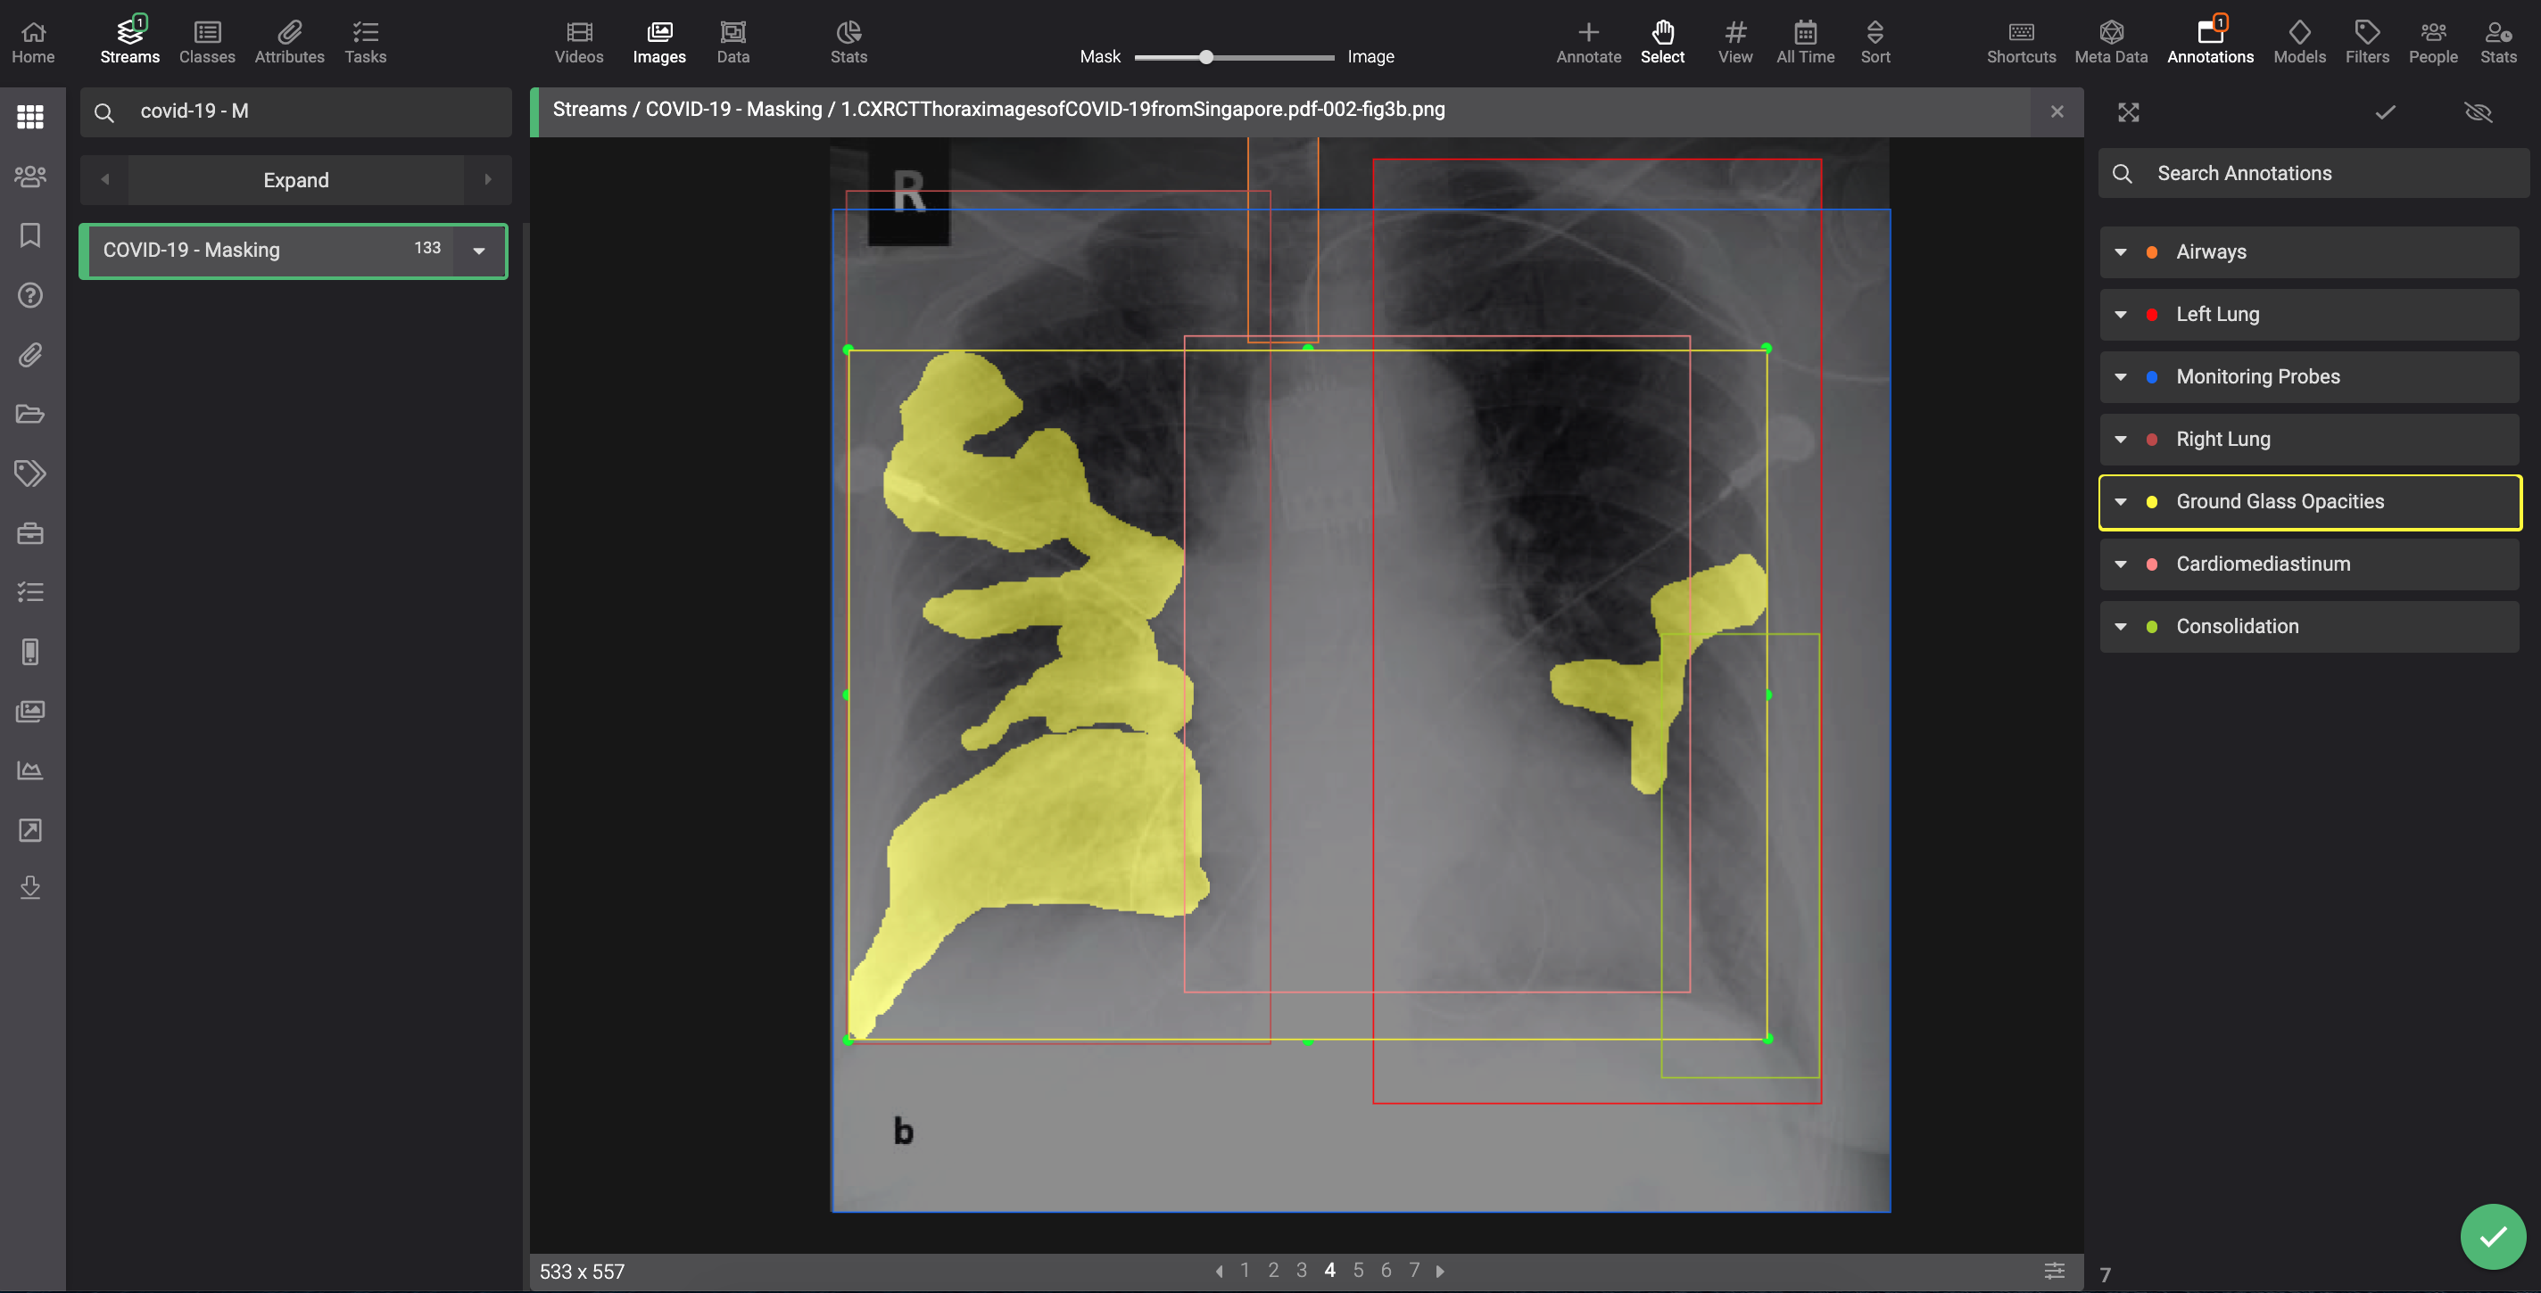Click the green approve checkmark button
Viewport: 2541px width, 1293px height.
click(2492, 1236)
